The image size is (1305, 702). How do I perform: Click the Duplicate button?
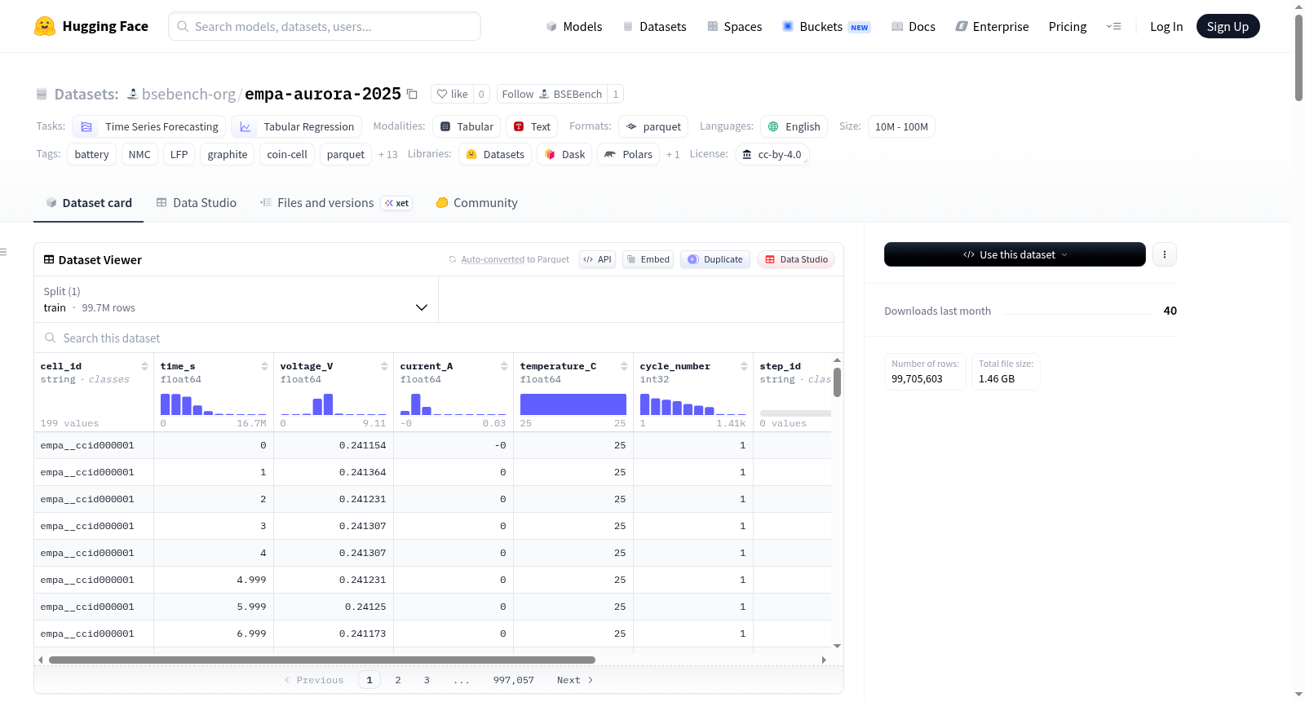pos(715,259)
